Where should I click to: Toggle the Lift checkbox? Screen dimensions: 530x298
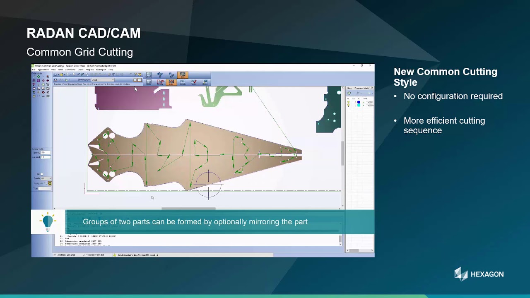click(x=42, y=174)
